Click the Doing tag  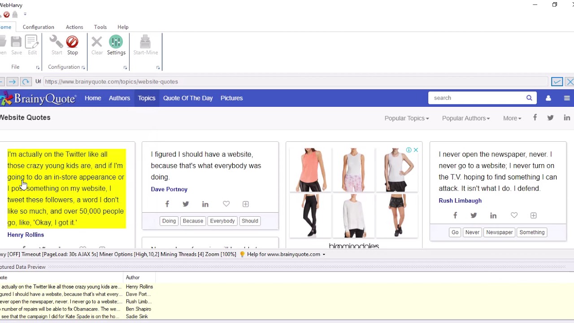coord(169,221)
